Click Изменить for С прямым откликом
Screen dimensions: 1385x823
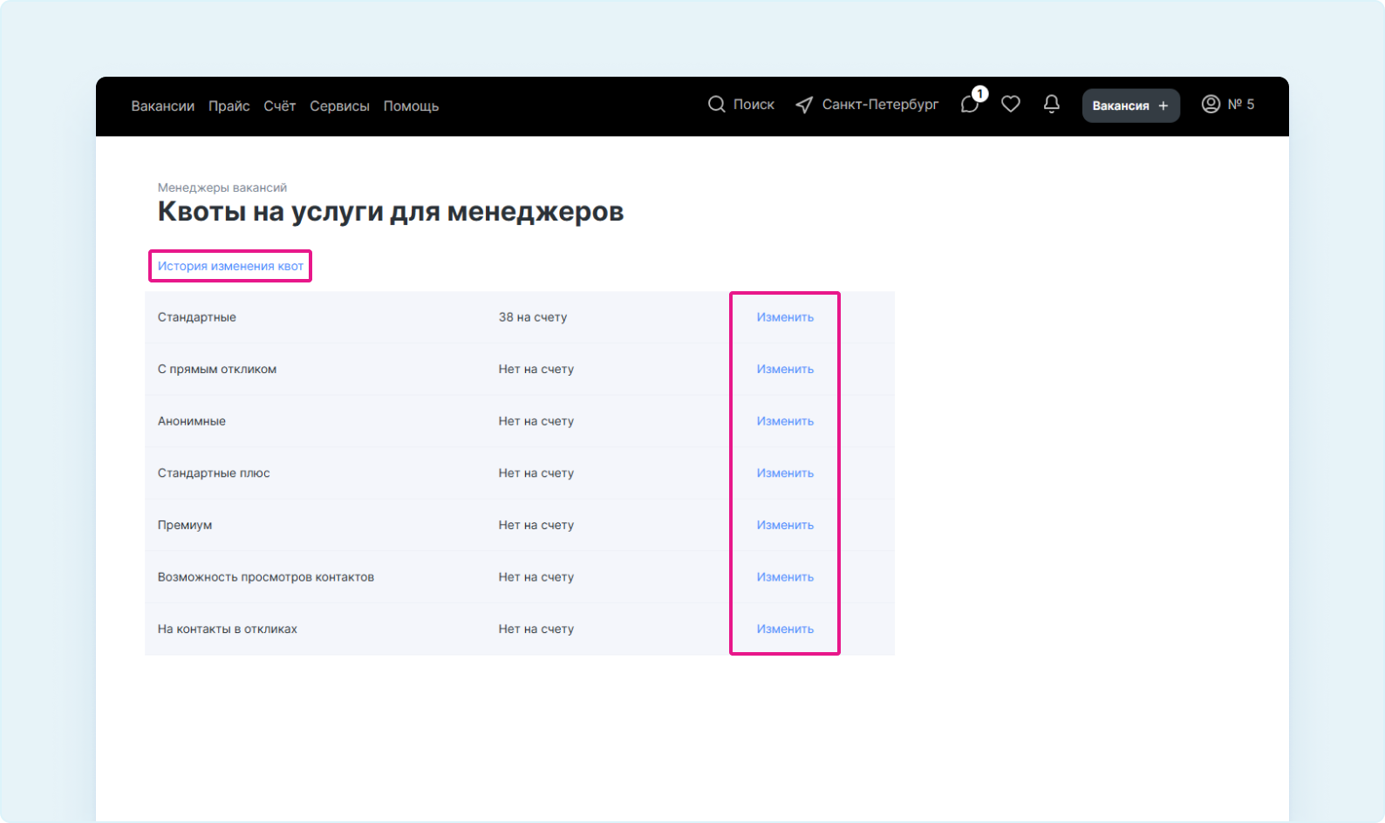pyautogui.click(x=785, y=369)
